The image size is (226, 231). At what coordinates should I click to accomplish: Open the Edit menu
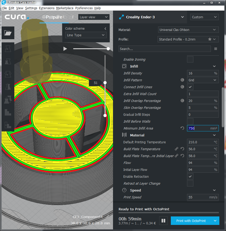click(11, 8)
